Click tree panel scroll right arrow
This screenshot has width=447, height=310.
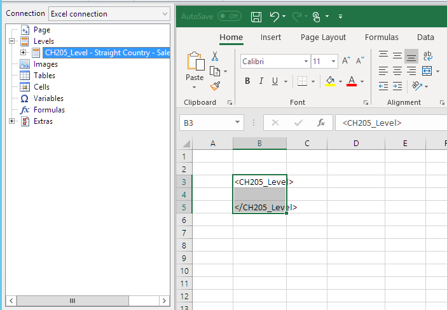164,300
